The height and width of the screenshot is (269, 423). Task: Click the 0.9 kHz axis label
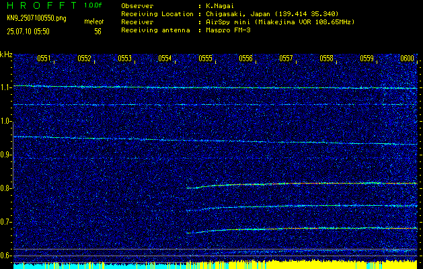[6, 155]
